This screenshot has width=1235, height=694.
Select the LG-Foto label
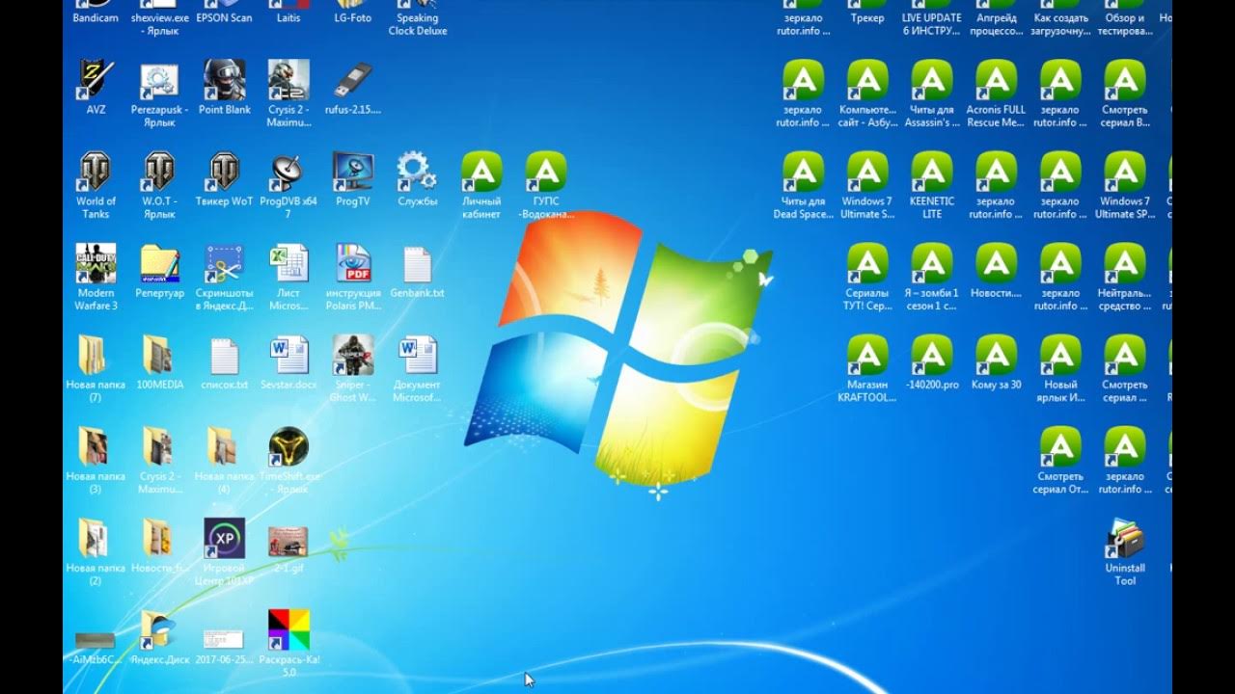coord(352,17)
